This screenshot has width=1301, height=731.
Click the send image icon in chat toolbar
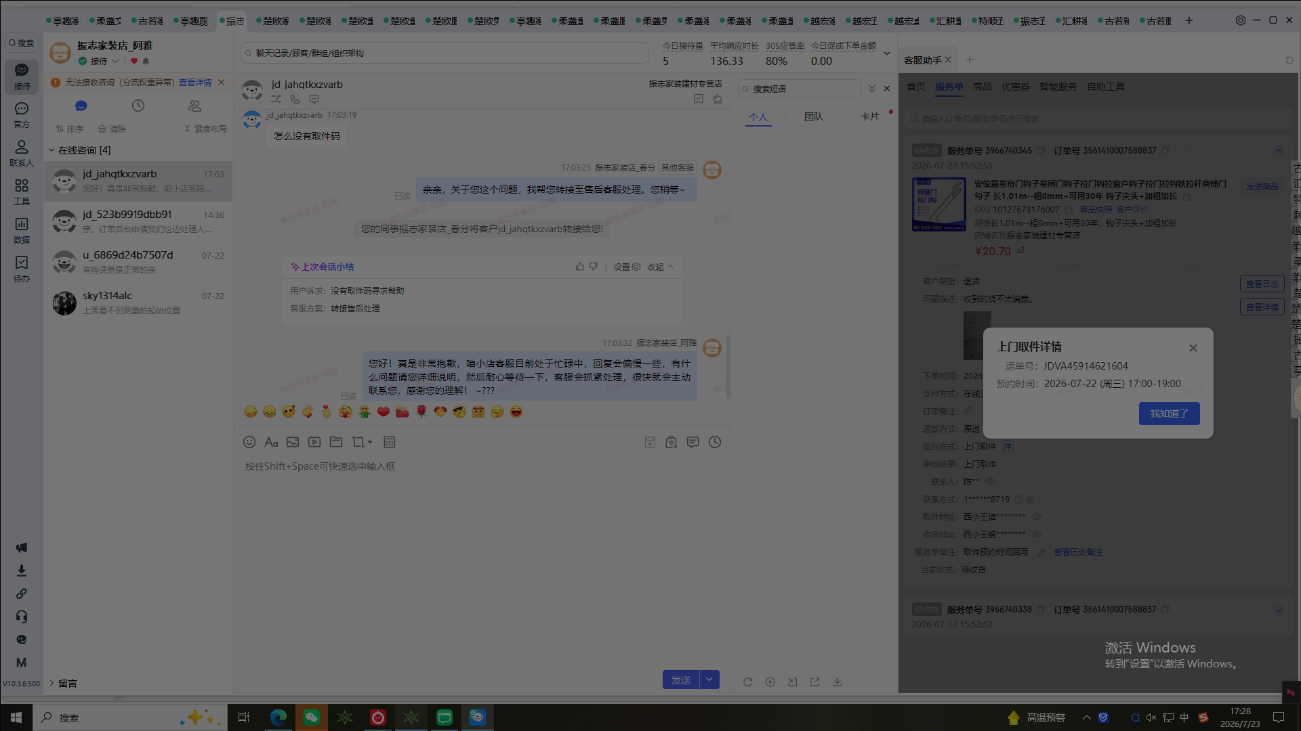coord(293,442)
